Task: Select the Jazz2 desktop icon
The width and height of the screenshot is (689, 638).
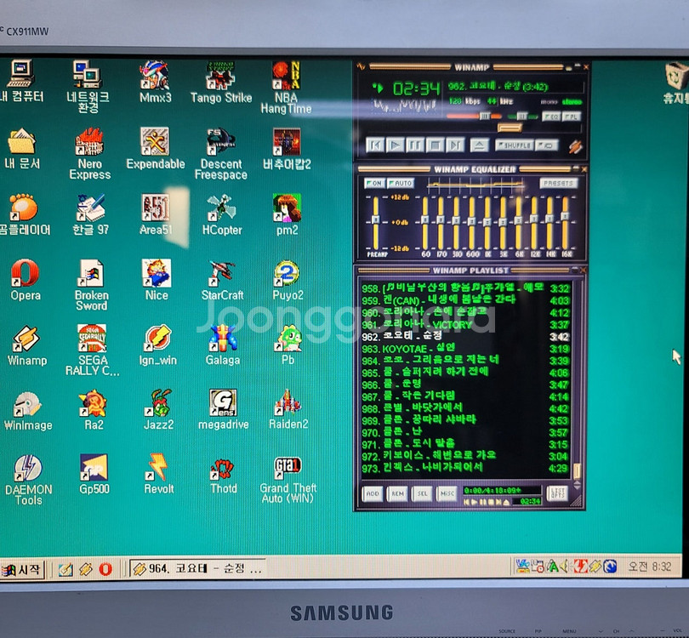Action: pyautogui.click(x=158, y=409)
